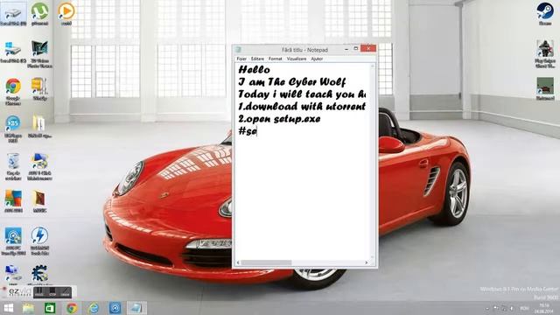The image size is (560, 315).
Task: Open Internet Explorer from the taskbar
Action: [x=94, y=308]
